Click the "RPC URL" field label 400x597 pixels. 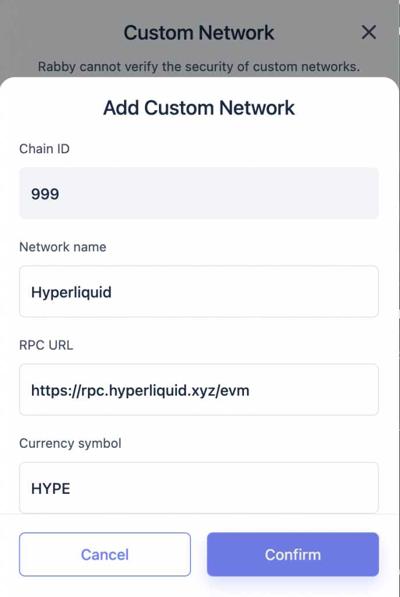click(46, 345)
